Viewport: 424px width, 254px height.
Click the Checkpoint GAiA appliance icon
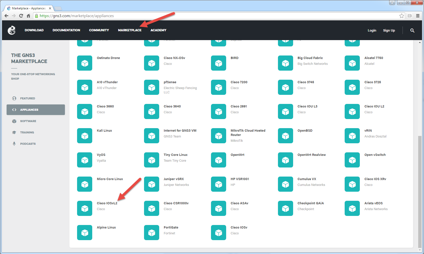pyautogui.click(x=286, y=208)
